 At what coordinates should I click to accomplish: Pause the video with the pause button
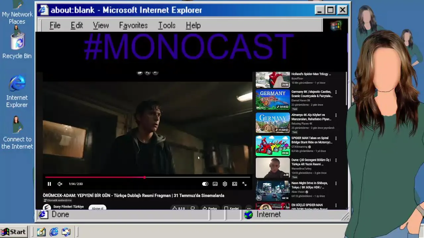(49, 184)
